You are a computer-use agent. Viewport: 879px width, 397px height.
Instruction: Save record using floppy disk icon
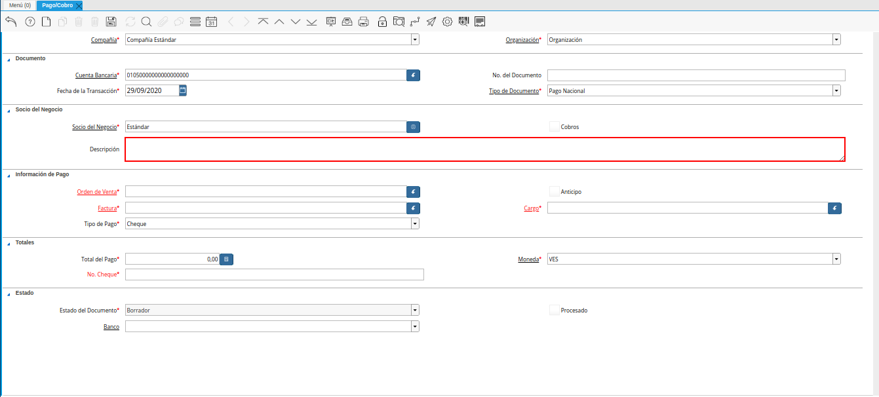[111, 22]
